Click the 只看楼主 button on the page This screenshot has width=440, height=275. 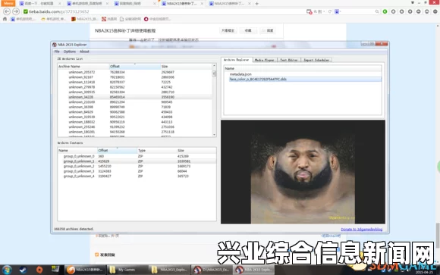(228, 30)
